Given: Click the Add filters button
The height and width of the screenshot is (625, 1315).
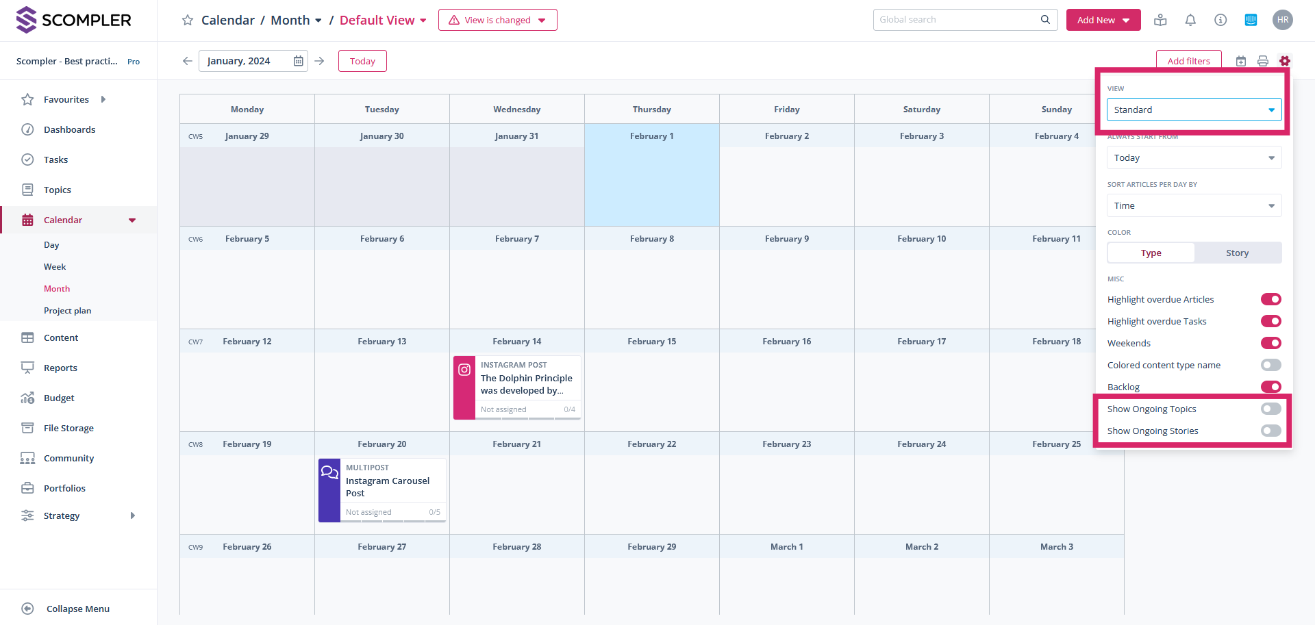Looking at the screenshot, I should (1188, 60).
